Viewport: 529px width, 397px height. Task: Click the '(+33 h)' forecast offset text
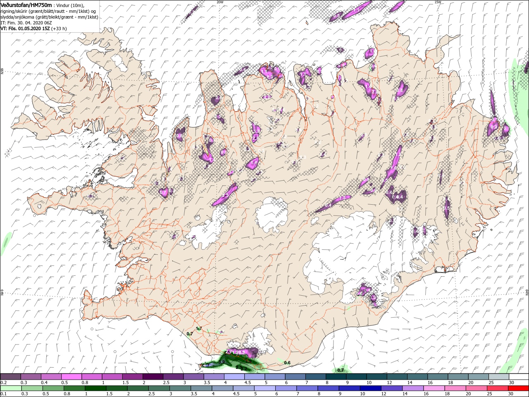coord(59,29)
